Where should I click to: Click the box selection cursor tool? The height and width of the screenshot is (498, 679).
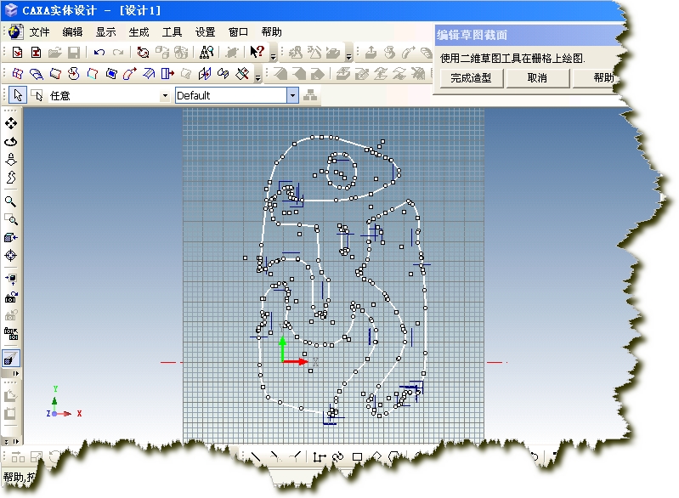[x=37, y=95]
